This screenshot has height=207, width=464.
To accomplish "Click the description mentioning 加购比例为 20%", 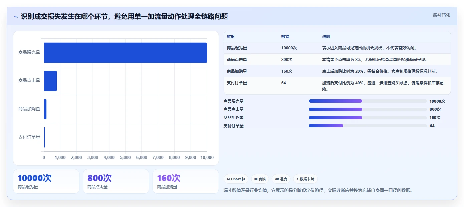I will [x=380, y=71].
